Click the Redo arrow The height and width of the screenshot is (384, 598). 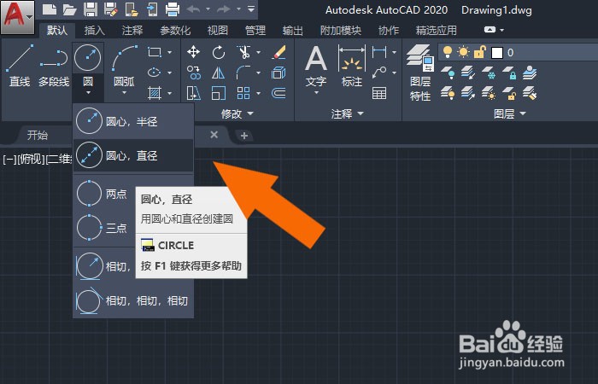[224, 9]
